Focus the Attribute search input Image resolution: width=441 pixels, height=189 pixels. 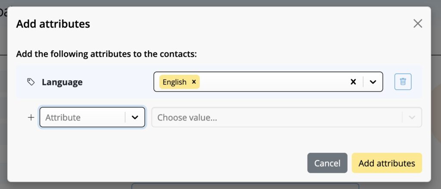[83, 117]
